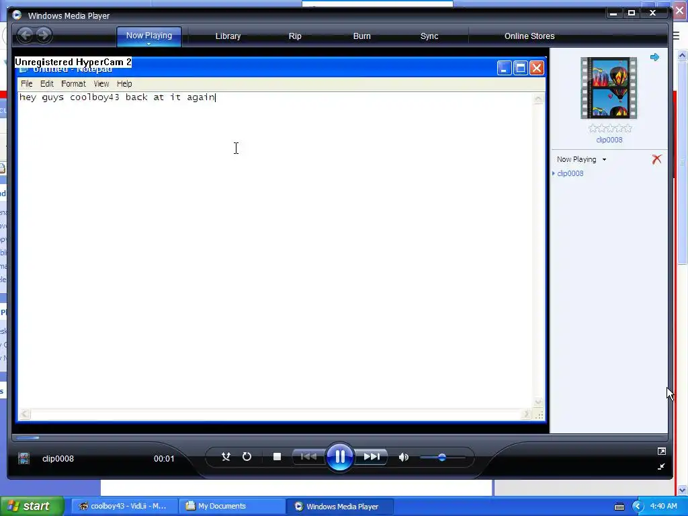
Task: Click the browser window close button
Action: pyautogui.click(x=681, y=9)
